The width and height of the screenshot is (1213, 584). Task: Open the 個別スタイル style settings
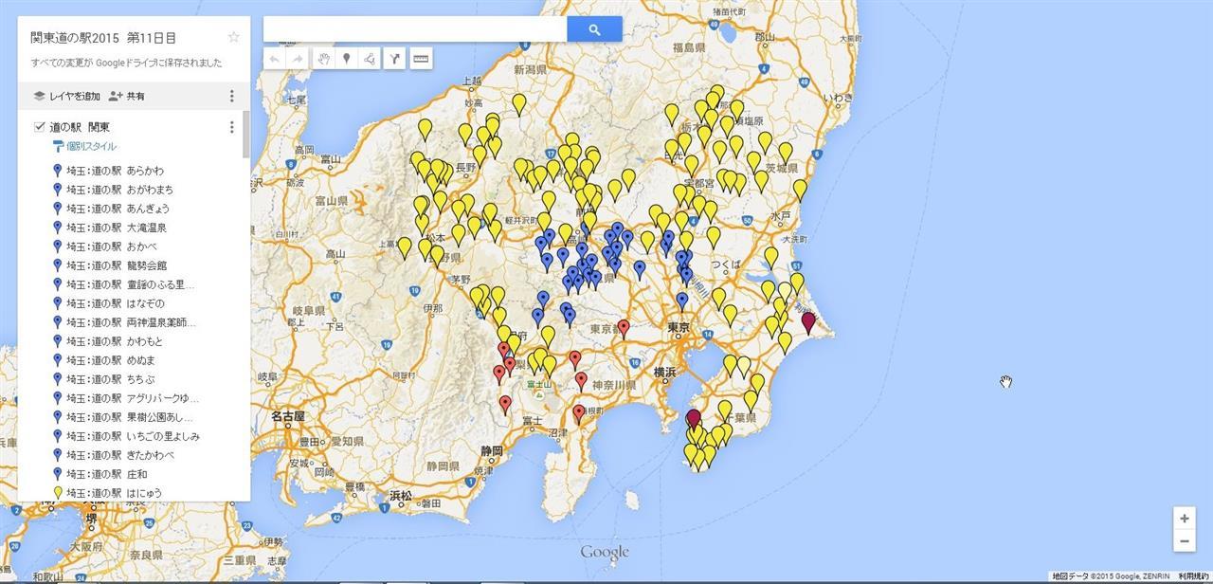pos(85,147)
